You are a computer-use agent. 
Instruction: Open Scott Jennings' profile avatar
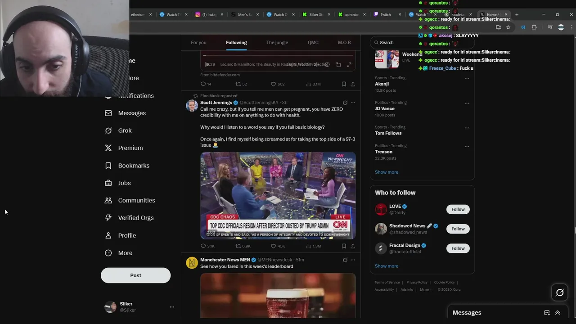tap(192, 106)
